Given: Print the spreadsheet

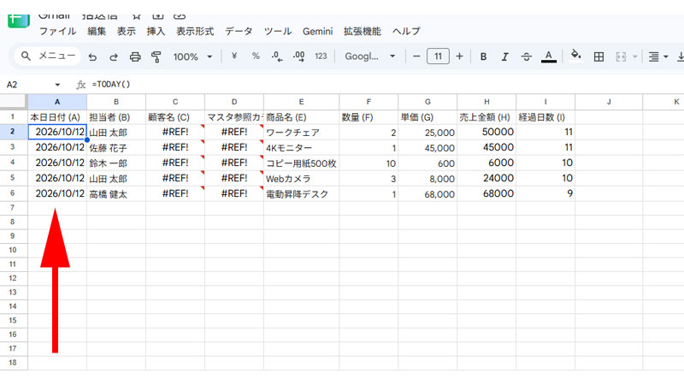Looking at the screenshot, I should 135,56.
